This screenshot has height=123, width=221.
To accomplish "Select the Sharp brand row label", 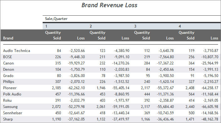I will pyautogui.click(x=8, y=119).
